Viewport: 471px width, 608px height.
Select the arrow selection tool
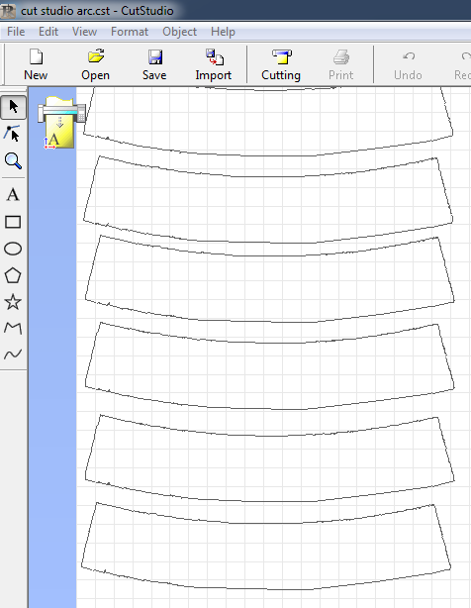click(14, 107)
